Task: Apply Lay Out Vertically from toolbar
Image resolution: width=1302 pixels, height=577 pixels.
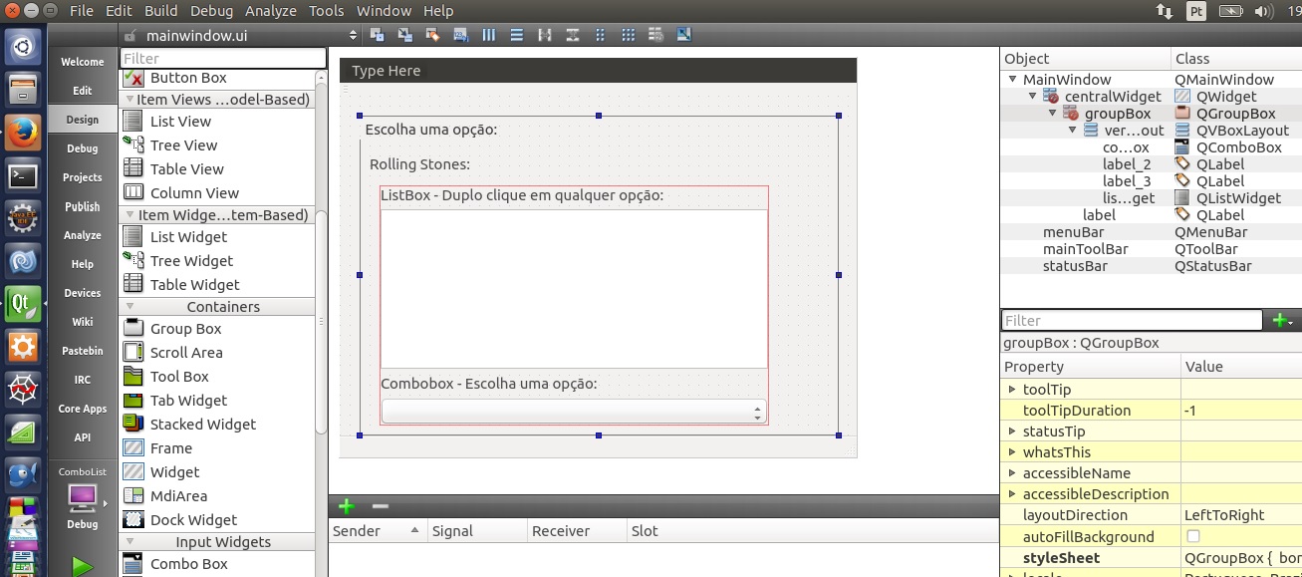Action: tap(516, 35)
